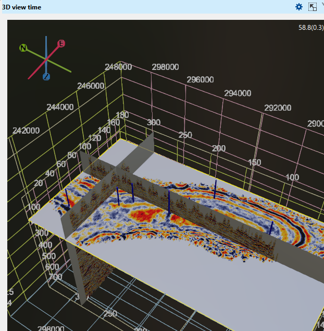Click the 60 axis tick label
The image size is (324, 331).
coord(61,164)
